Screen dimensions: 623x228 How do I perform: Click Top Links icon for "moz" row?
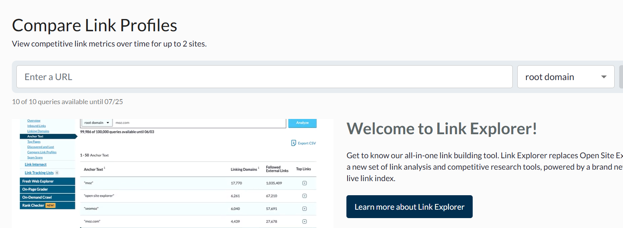pos(304,183)
